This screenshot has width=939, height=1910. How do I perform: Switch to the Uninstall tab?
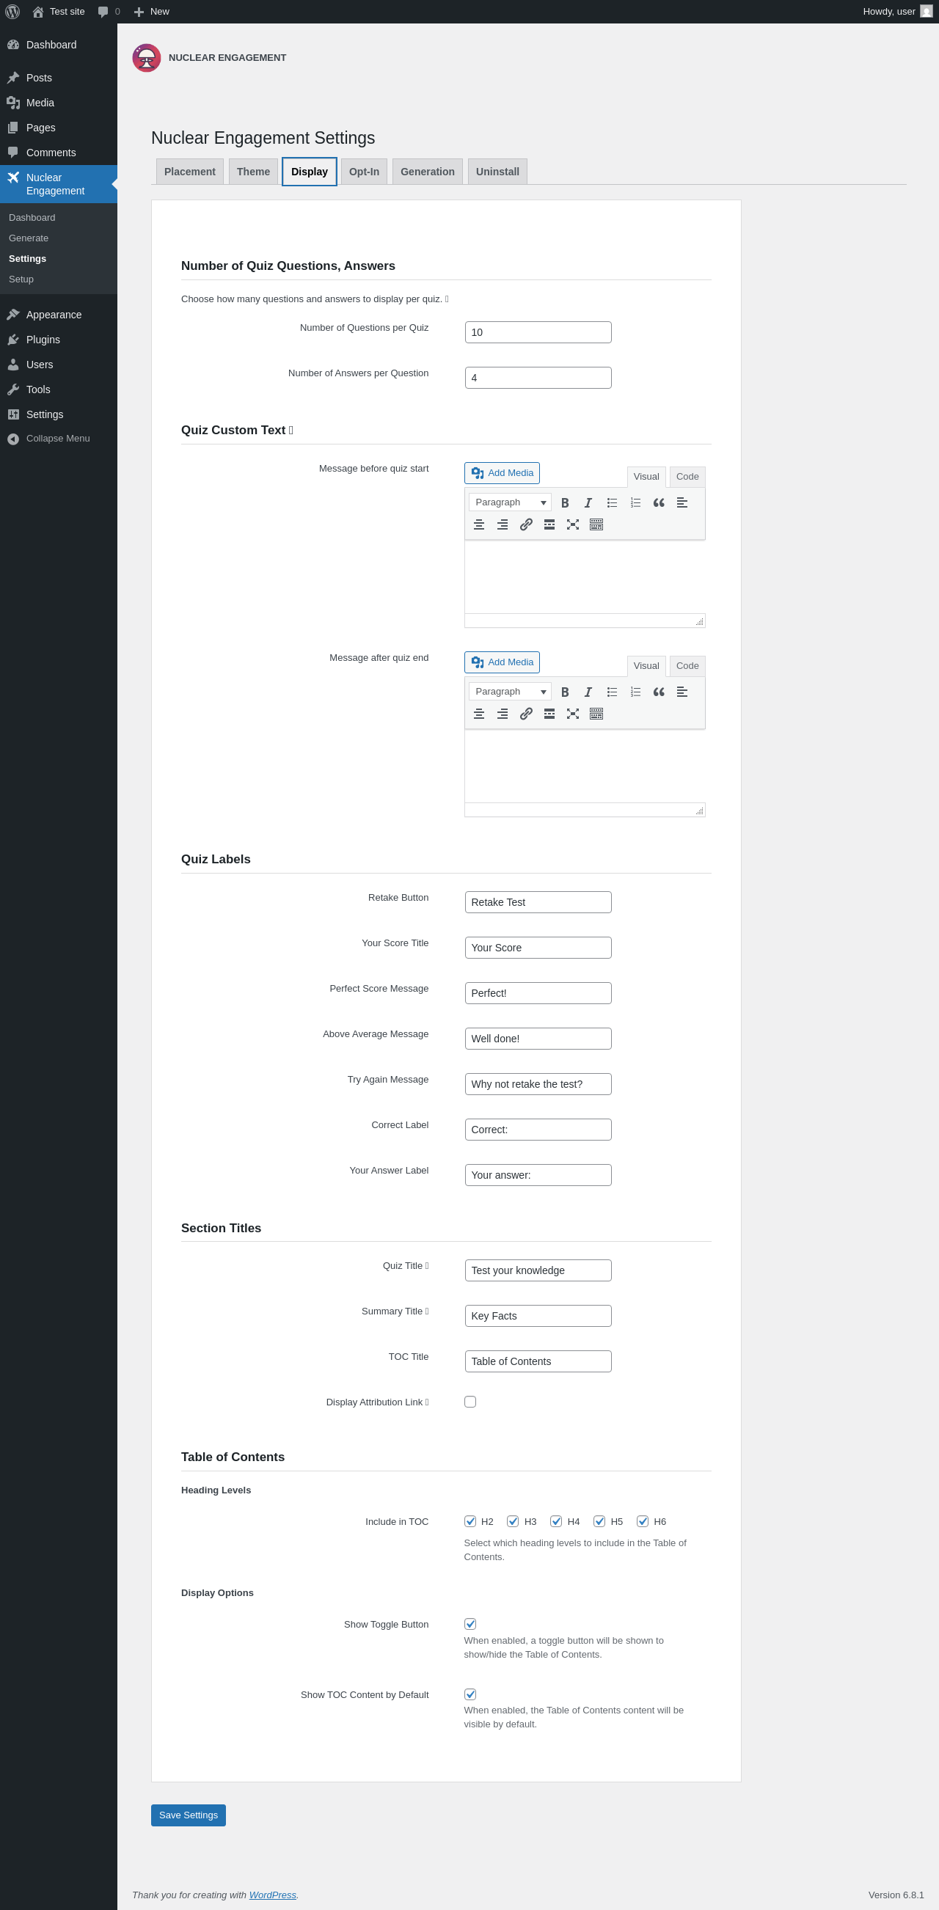click(x=497, y=172)
